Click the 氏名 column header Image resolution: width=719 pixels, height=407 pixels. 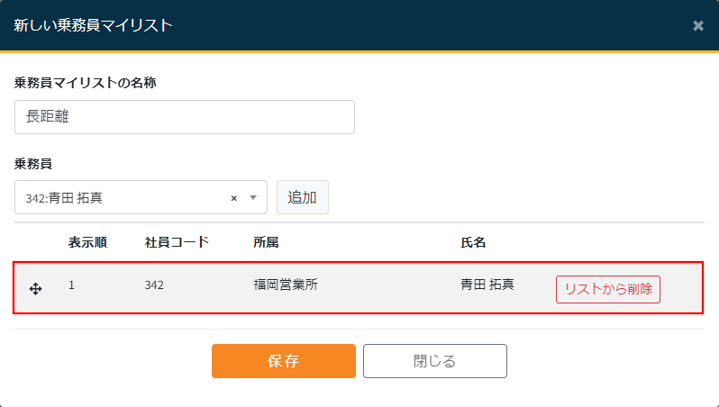click(473, 242)
